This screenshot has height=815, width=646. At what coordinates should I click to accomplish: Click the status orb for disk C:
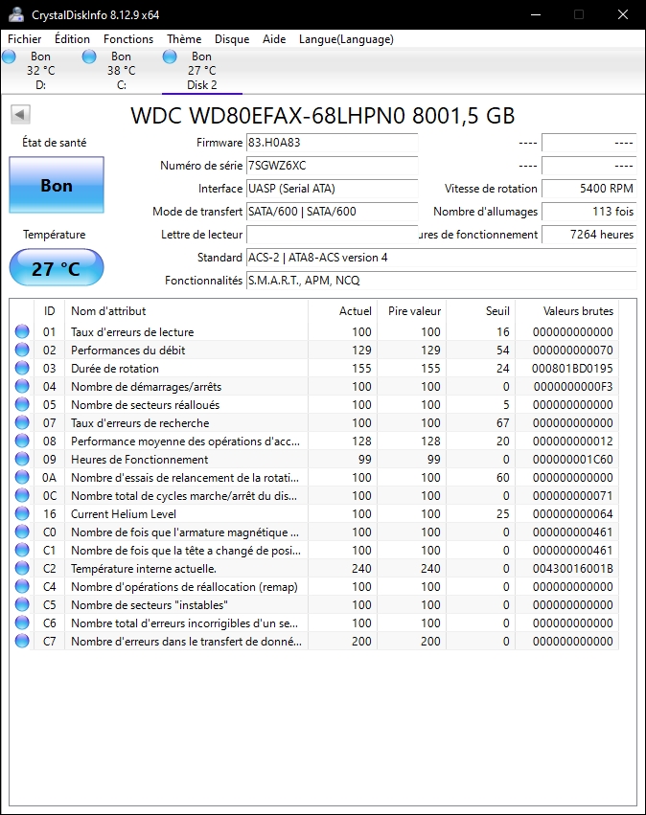(x=90, y=57)
